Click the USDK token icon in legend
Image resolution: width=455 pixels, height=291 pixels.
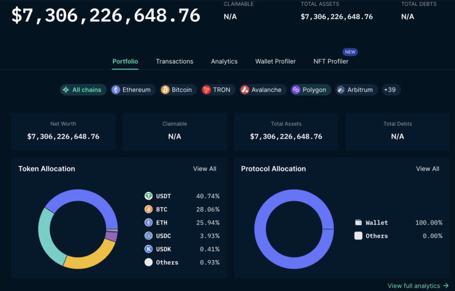pyautogui.click(x=148, y=249)
